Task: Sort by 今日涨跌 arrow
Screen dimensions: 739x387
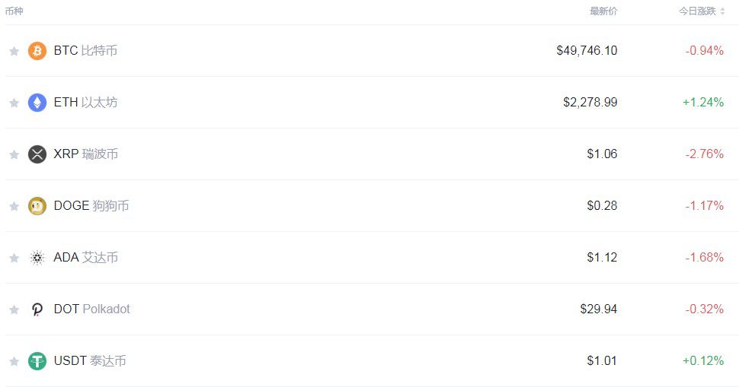Action: 722,11
